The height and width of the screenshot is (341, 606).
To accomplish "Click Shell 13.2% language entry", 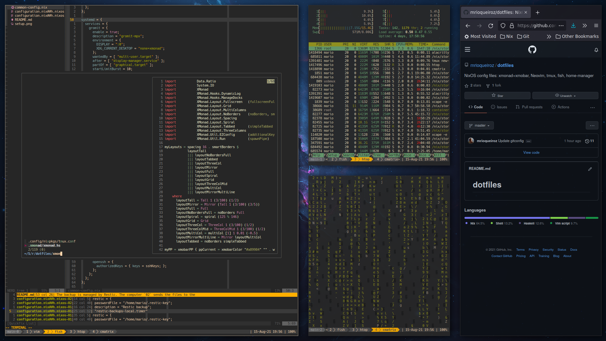I will click(x=502, y=224).
